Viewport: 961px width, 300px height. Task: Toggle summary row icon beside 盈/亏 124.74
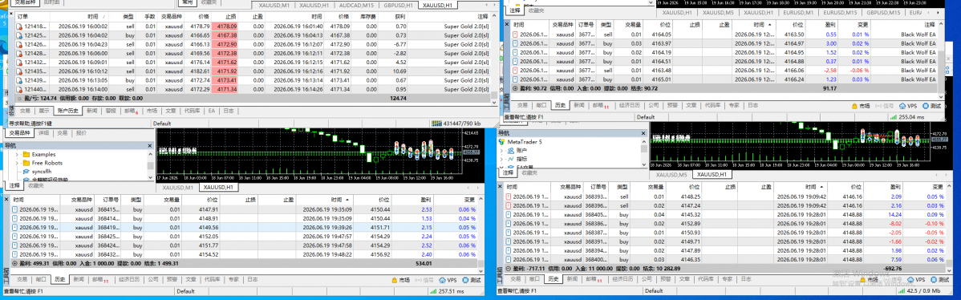18,98
